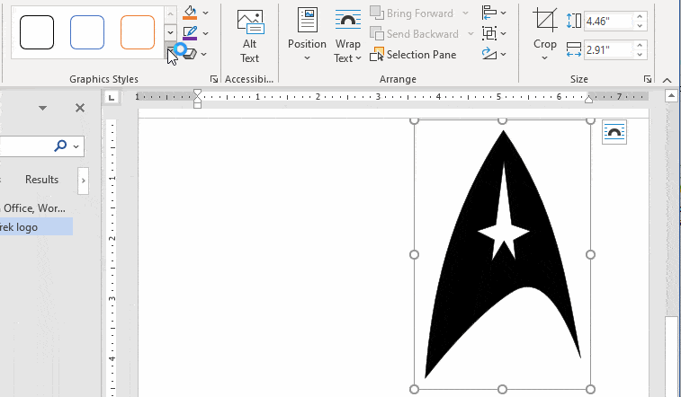Image resolution: width=681 pixels, height=397 pixels.
Task: Increase shape width with the up stepper
Action: 640,43
